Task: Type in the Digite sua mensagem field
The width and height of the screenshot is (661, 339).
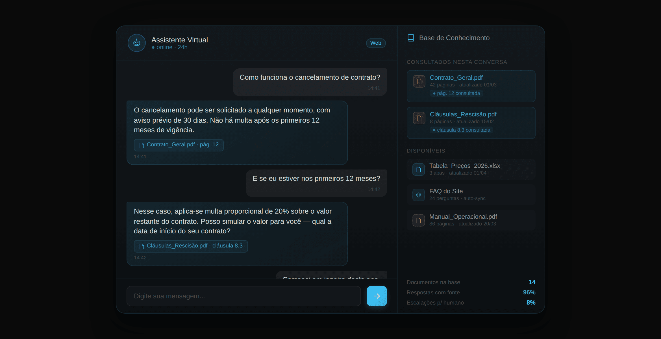Action: click(243, 296)
